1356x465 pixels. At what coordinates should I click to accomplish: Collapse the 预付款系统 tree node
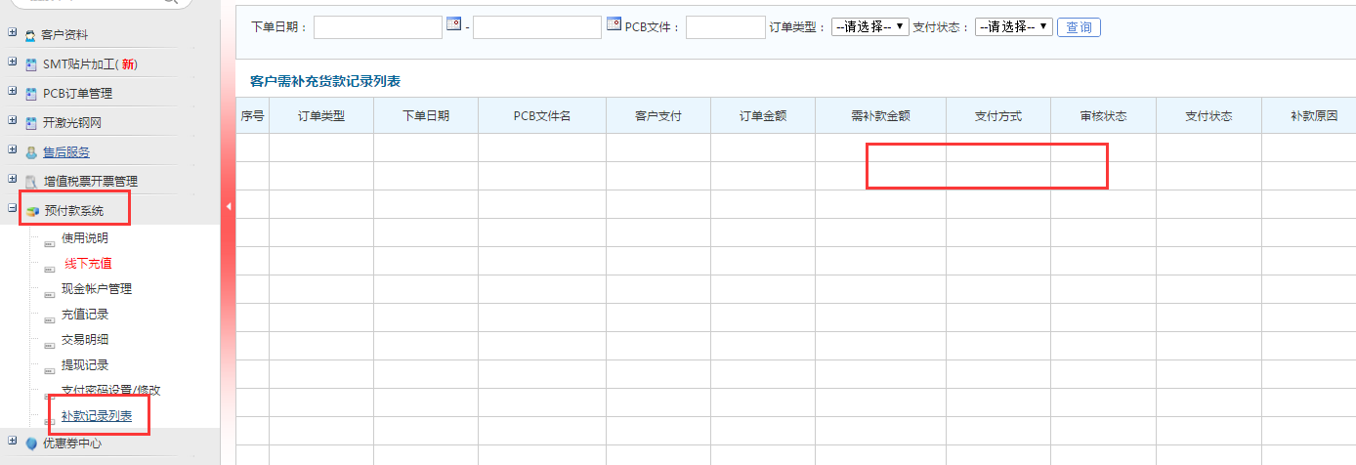[x=12, y=208]
